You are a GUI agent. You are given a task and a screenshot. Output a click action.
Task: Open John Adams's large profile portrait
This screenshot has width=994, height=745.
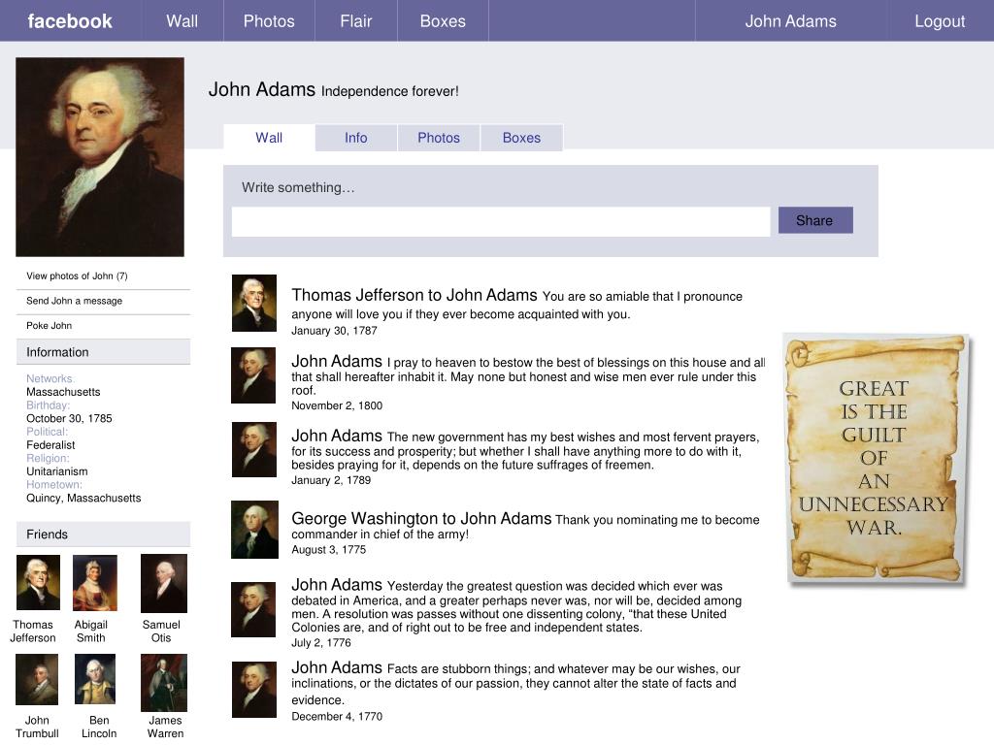point(100,157)
